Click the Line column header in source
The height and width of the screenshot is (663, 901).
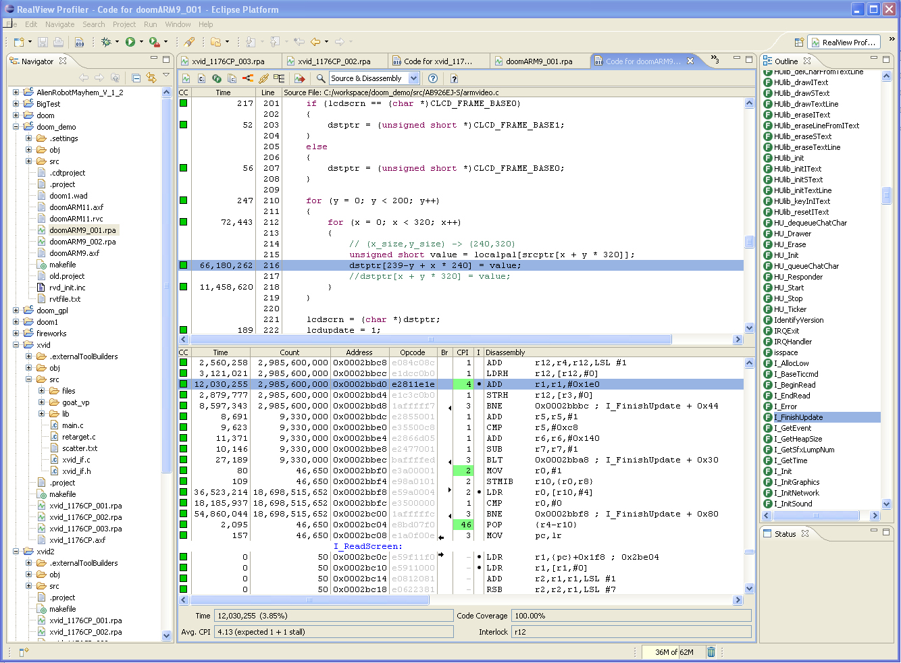(268, 92)
